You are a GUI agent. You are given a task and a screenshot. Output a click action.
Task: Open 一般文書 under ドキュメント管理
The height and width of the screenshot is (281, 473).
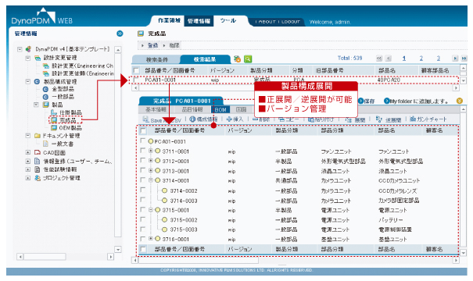point(58,144)
